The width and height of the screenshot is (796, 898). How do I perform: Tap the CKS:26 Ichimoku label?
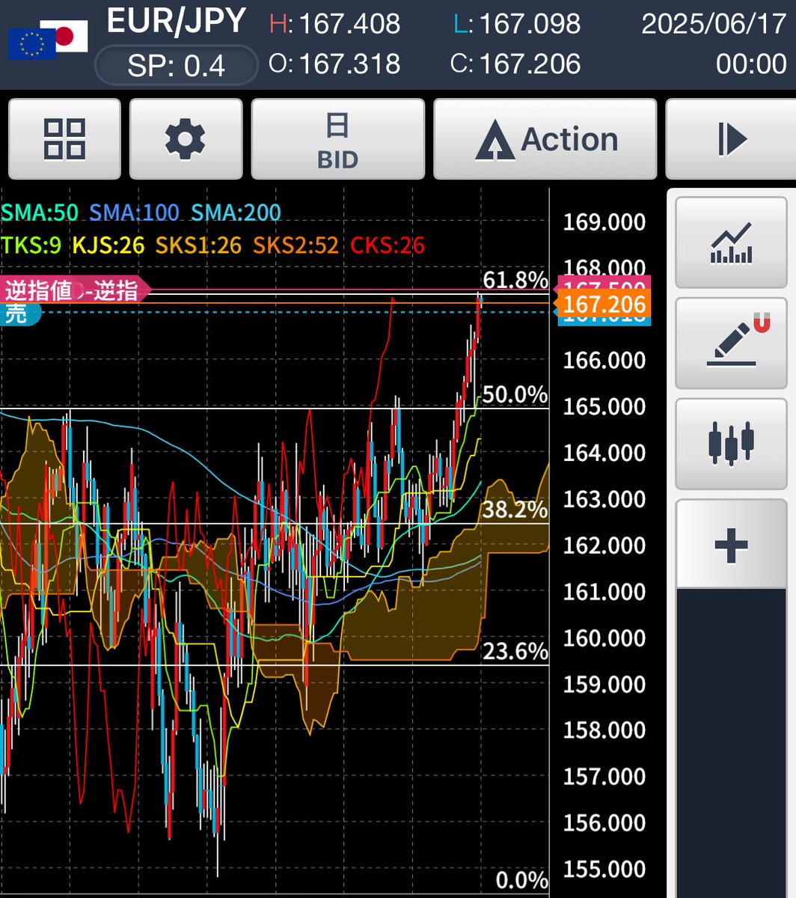click(387, 245)
